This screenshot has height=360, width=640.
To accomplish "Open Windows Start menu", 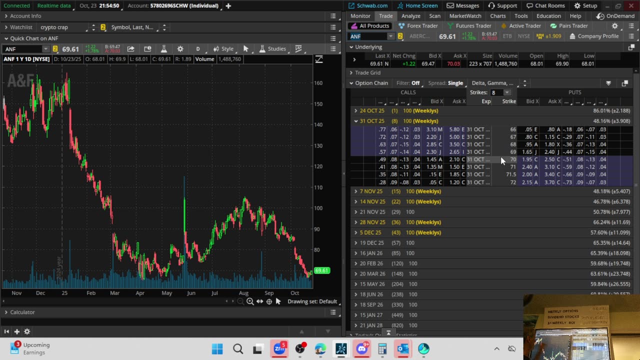I will (217, 349).
